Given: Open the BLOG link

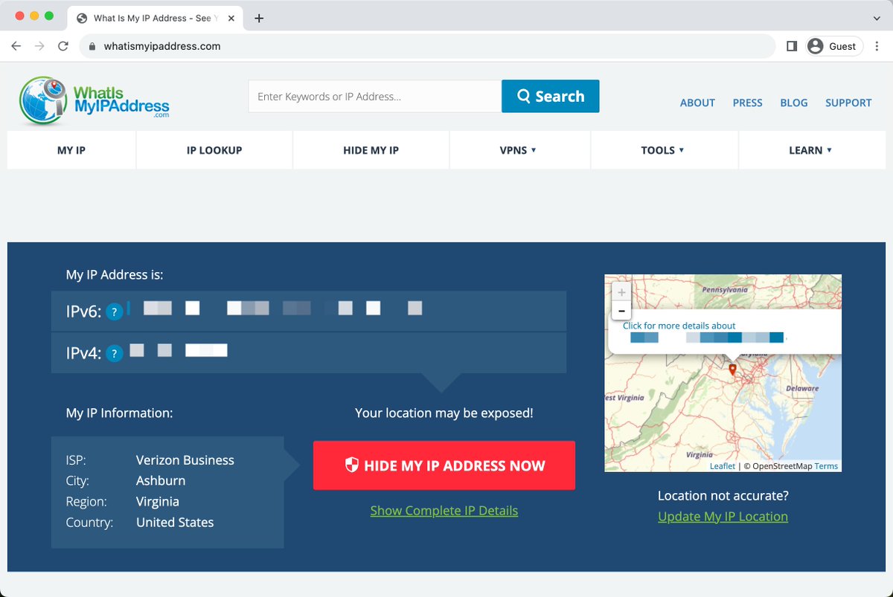Looking at the screenshot, I should pos(794,103).
